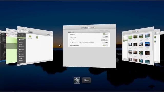The image size is (164, 92).
Task: Choose the blue sunset lake wallpaper thumbnail
Action: [x=147, y=44]
